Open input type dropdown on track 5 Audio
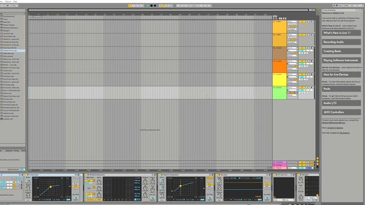Screen dimensions: 365x205 point(293,75)
